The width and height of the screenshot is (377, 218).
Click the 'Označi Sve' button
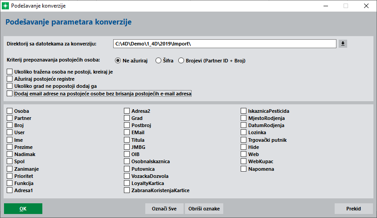point(164,209)
